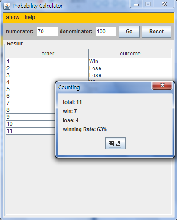The width and height of the screenshot is (177, 220).
Task: Confirm the Counting dialog with 확인
Action: click(115, 143)
